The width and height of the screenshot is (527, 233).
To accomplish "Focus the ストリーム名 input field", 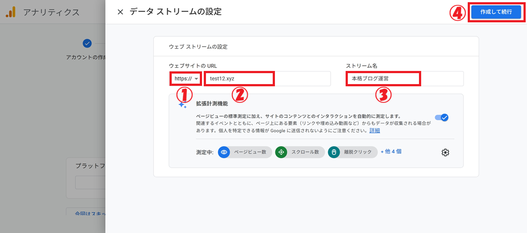I will [404, 79].
